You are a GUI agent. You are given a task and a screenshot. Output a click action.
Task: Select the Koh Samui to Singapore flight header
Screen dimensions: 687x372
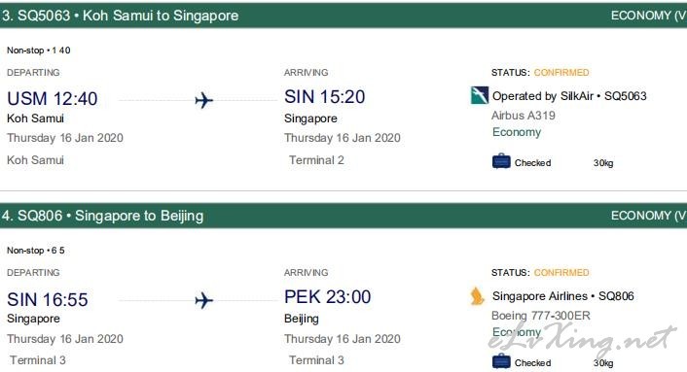pos(343,16)
